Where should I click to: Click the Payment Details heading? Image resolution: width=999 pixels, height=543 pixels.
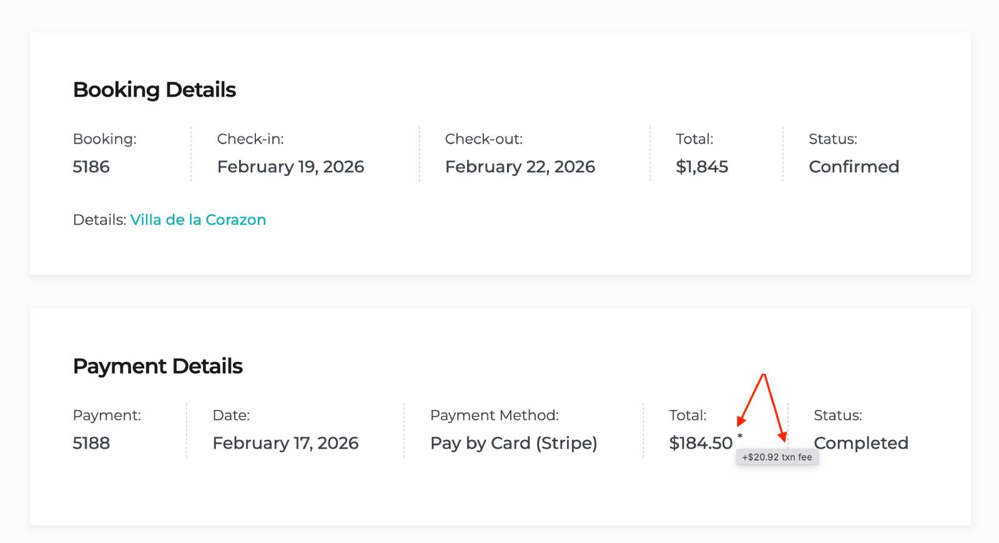157,366
